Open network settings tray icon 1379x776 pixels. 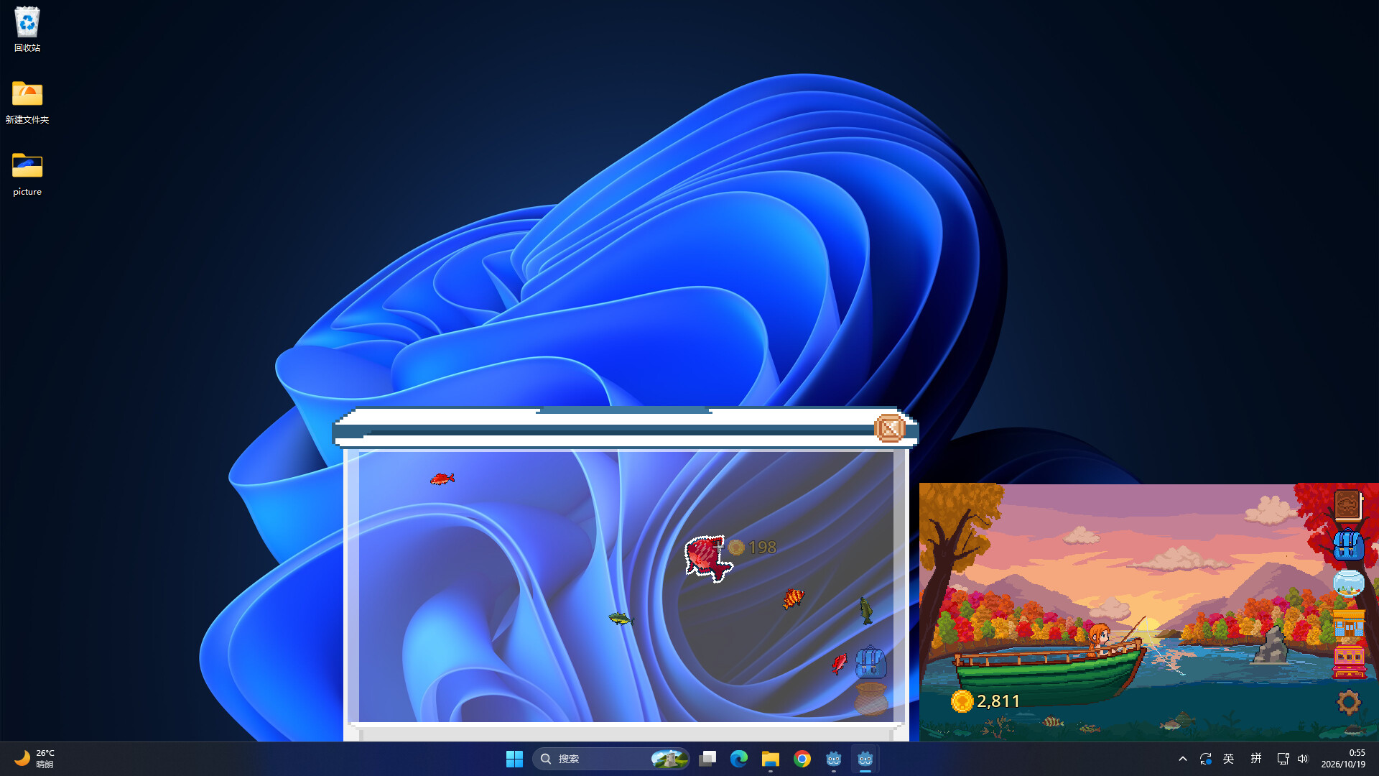pyautogui.click(x=1283, y=759)
